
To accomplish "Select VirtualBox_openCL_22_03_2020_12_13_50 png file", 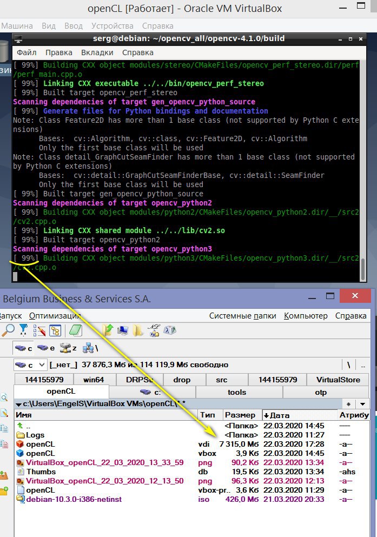I will click(x=105, y=481).
